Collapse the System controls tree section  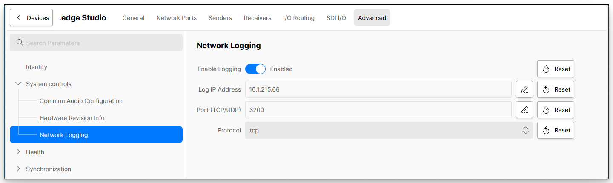click(18, 84)
